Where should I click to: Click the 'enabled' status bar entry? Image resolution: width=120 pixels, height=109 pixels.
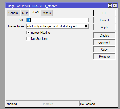click(24, 104)
